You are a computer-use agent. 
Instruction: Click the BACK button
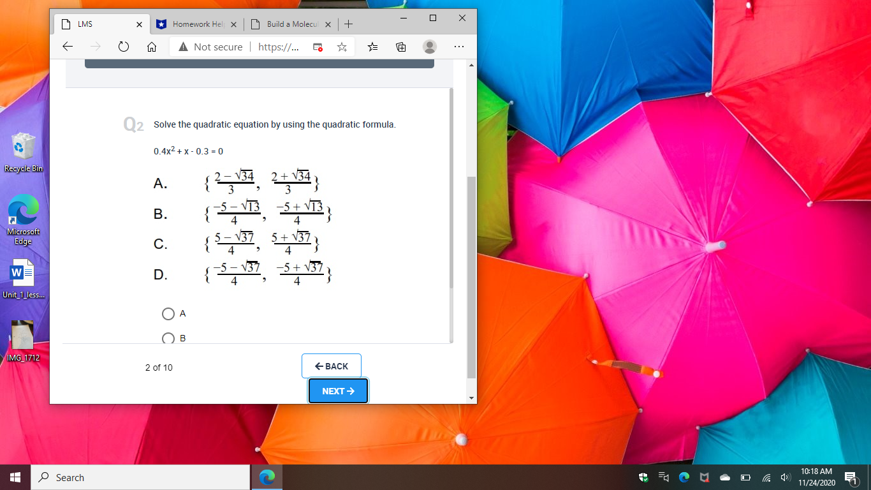tap(332, 366)
